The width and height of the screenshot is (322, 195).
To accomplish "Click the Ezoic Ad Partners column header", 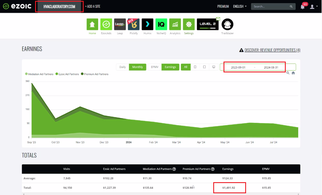I will pos(114,169).
